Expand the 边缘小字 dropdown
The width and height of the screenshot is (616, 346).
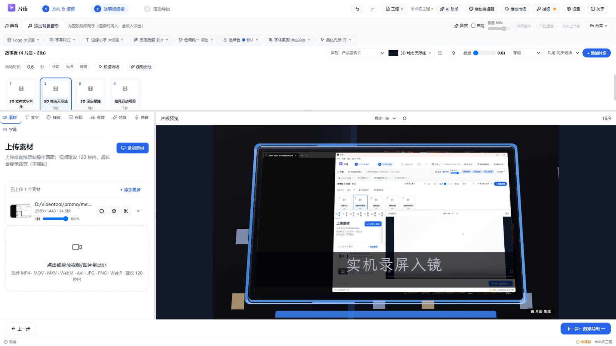[x=105, y=40]
